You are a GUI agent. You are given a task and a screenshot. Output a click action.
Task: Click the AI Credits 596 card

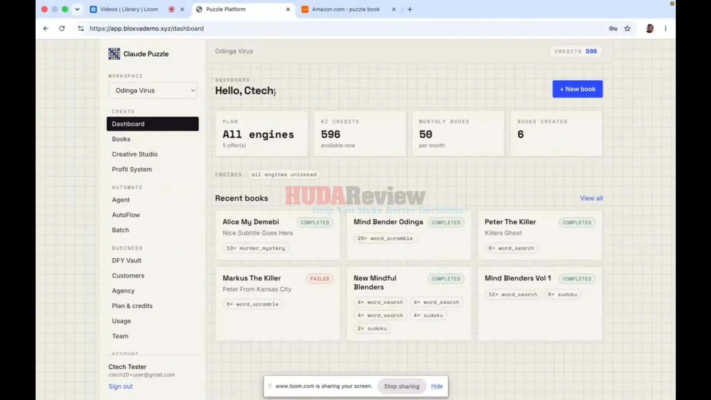(x=360, y=133)
